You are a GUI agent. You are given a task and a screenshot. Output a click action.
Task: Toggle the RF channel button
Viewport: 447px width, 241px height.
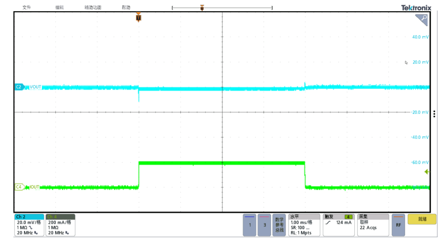[x=398, y=225]
